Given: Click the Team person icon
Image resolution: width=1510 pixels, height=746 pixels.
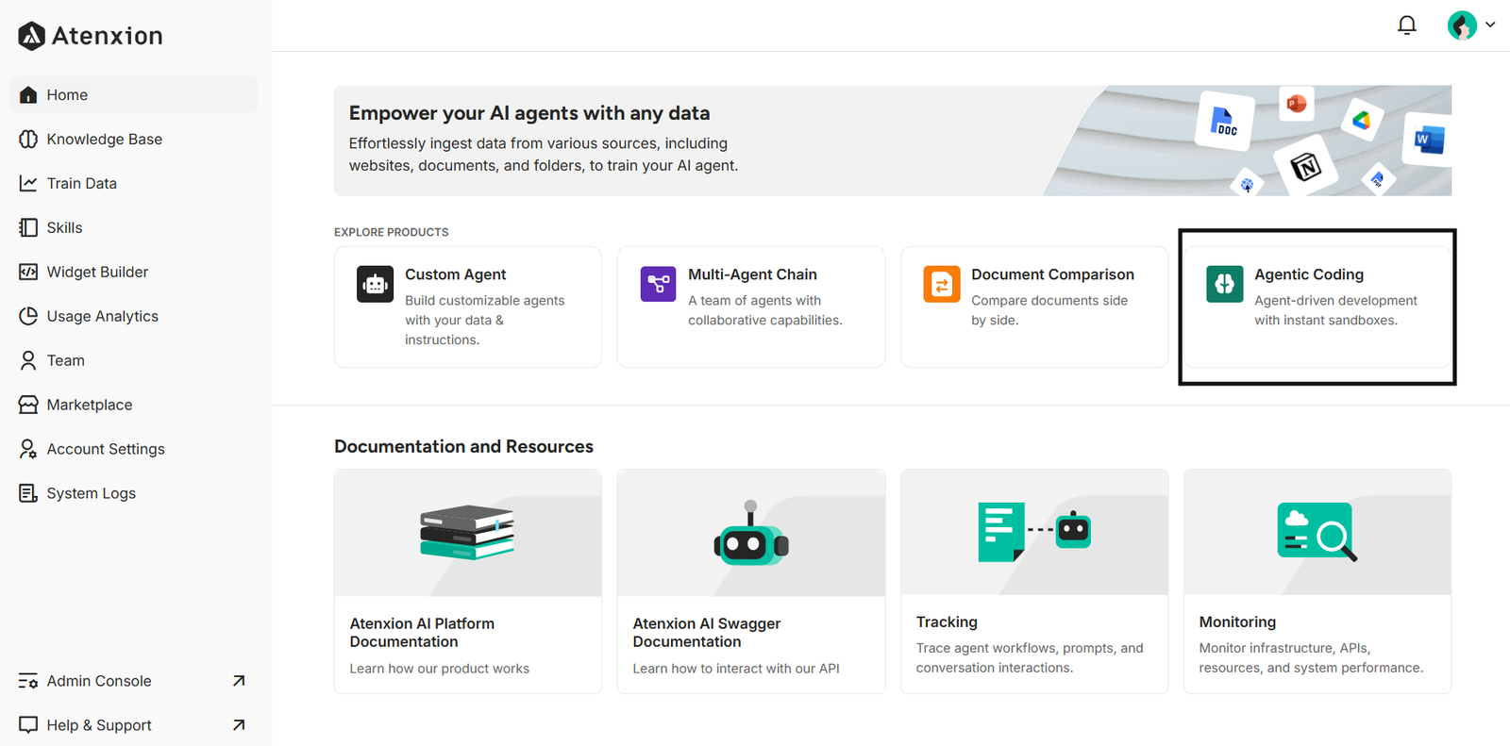Looking at the screenshot, I should (x=28, y=360).
